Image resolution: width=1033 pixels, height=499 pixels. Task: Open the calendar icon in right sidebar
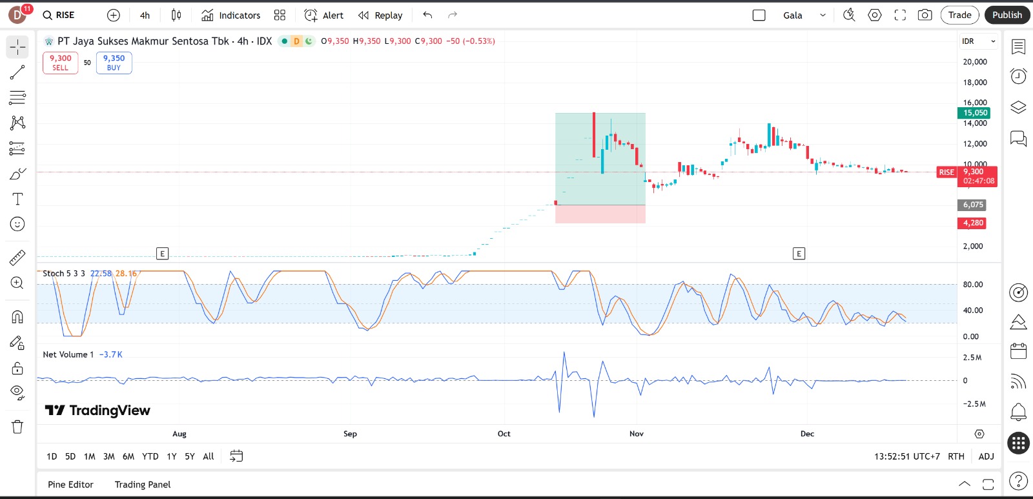1018,351
